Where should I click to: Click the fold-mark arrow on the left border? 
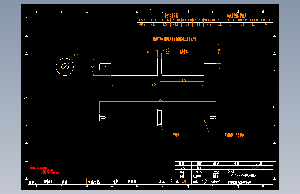pos(27,99)
